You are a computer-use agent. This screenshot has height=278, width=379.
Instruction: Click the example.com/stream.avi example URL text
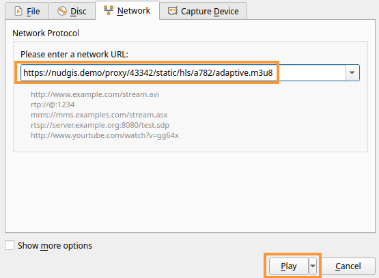pyautogui.click(x=95, y=94)
